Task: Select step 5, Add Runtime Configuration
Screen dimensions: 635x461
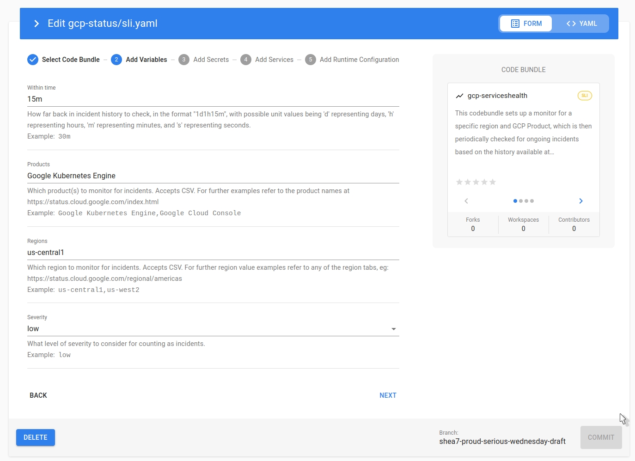Action: click(311, 60)
